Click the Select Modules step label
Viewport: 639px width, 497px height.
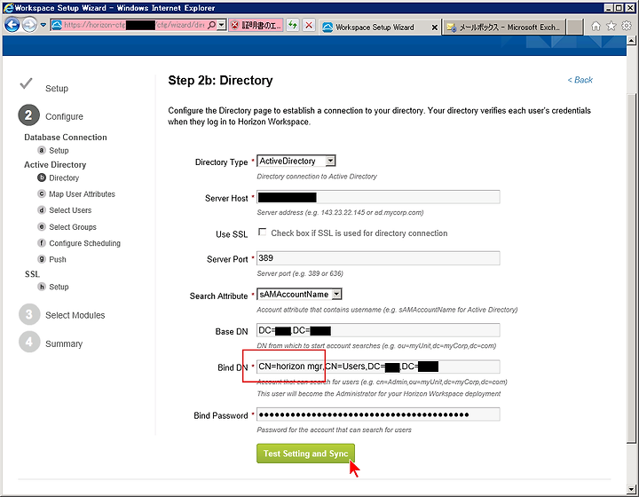[75, 315]
